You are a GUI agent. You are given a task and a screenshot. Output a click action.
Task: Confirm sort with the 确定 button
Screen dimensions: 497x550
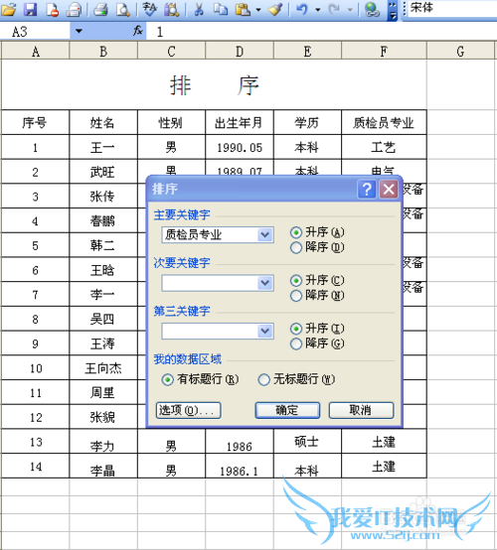(x=287, y=410)
